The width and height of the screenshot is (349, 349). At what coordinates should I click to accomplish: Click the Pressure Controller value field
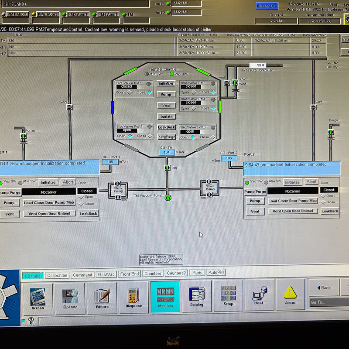pyautogui.click(x=260, y=65)
